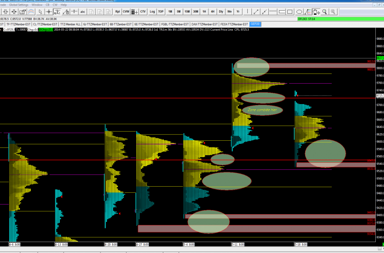The image size is (384, 253).
Task: Toggle the CVW toolbar button
Action: pyautogui.click(x=126, y=12)
